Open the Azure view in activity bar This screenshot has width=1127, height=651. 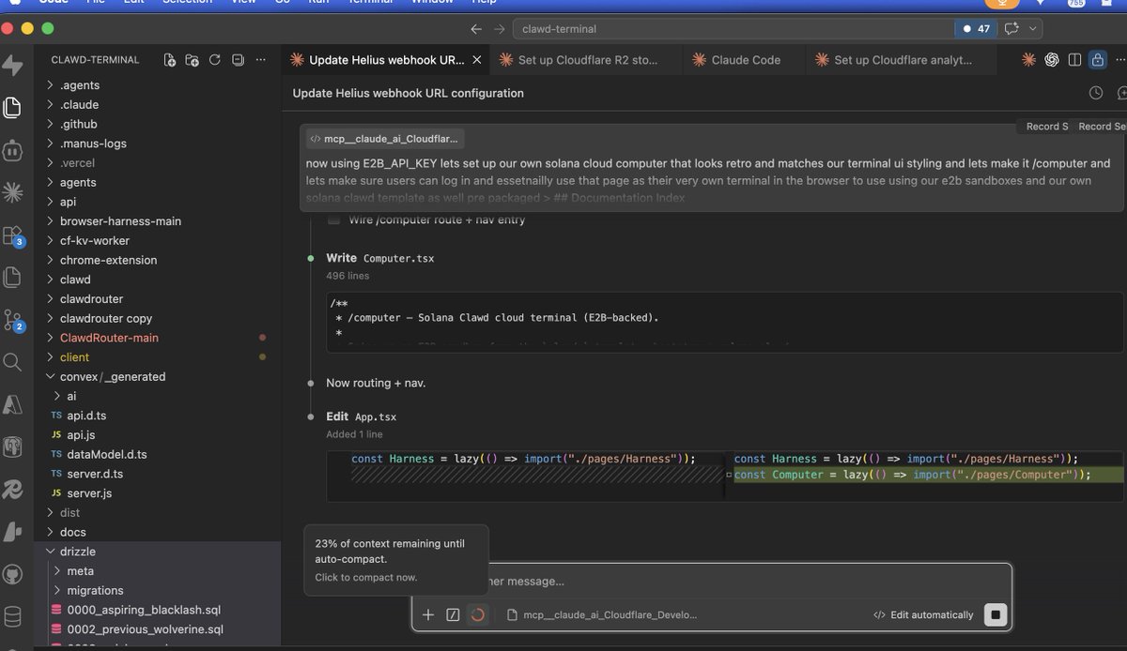click(12, 404)
